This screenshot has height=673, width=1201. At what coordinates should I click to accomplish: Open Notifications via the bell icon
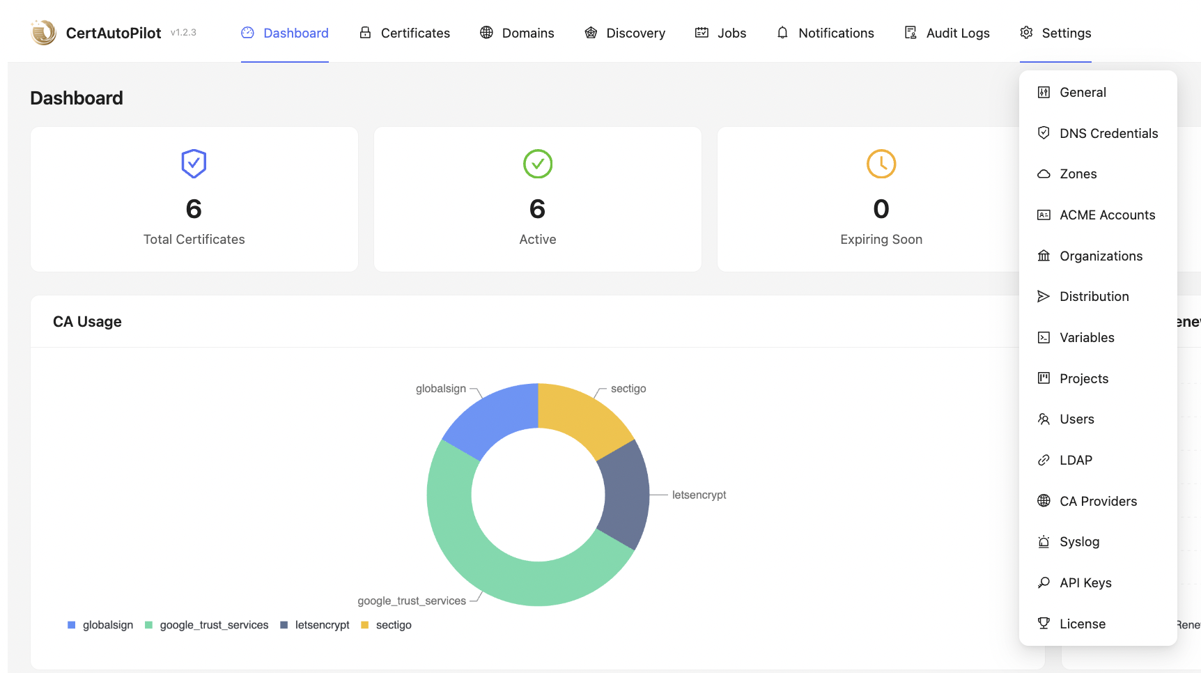tap(782, 33)
